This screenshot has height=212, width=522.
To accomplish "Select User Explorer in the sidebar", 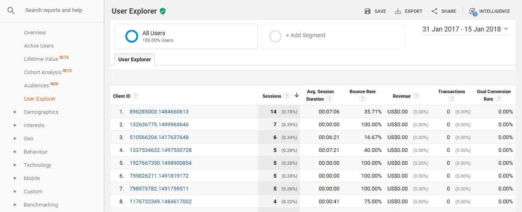I will [x=40, y=99].
